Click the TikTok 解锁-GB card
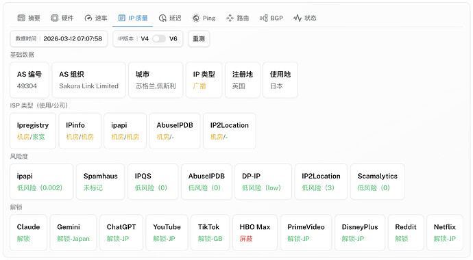The image size is (473, 260). [x=210, y=233]
